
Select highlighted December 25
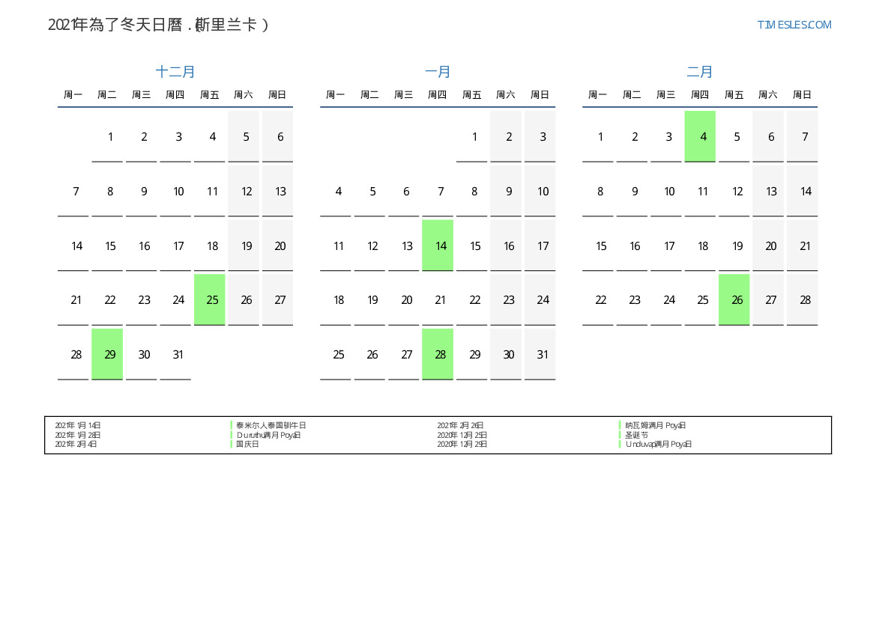210,299
